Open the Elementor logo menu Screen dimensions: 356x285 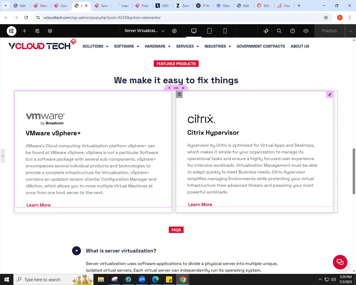(x=11, y=31)
